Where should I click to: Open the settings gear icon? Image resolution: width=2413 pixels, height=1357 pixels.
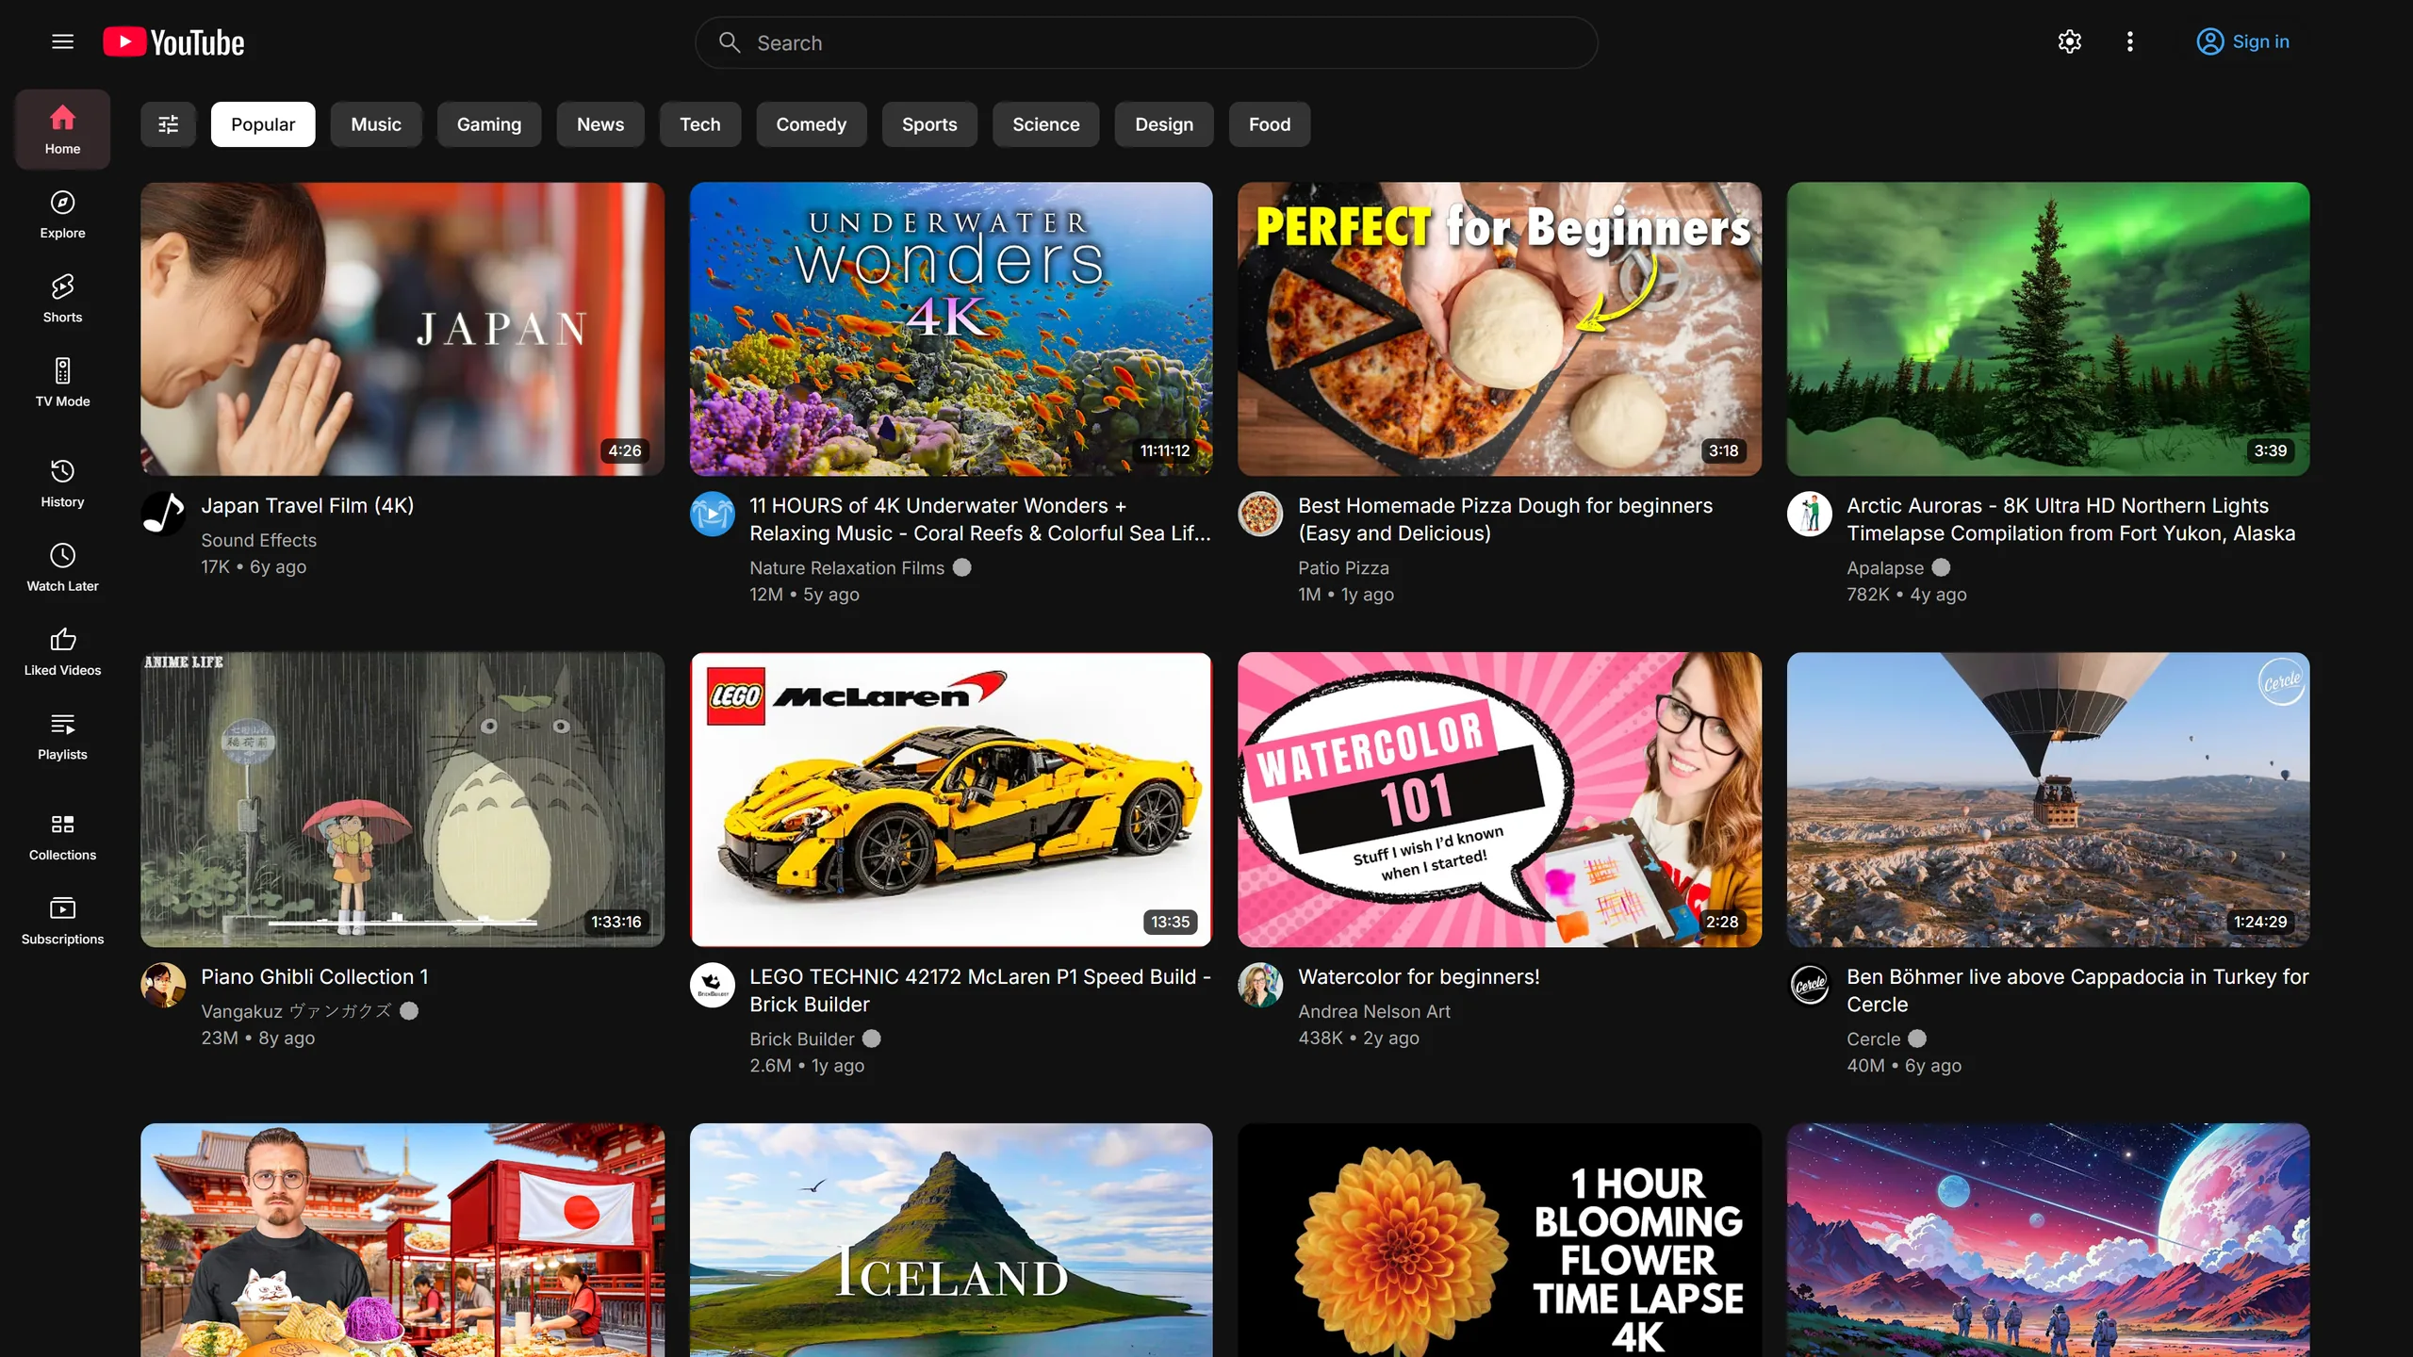[x=2069, y=41]
